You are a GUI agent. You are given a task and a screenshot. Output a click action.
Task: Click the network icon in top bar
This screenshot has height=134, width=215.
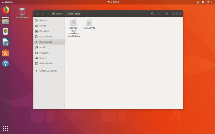[198, 2]
